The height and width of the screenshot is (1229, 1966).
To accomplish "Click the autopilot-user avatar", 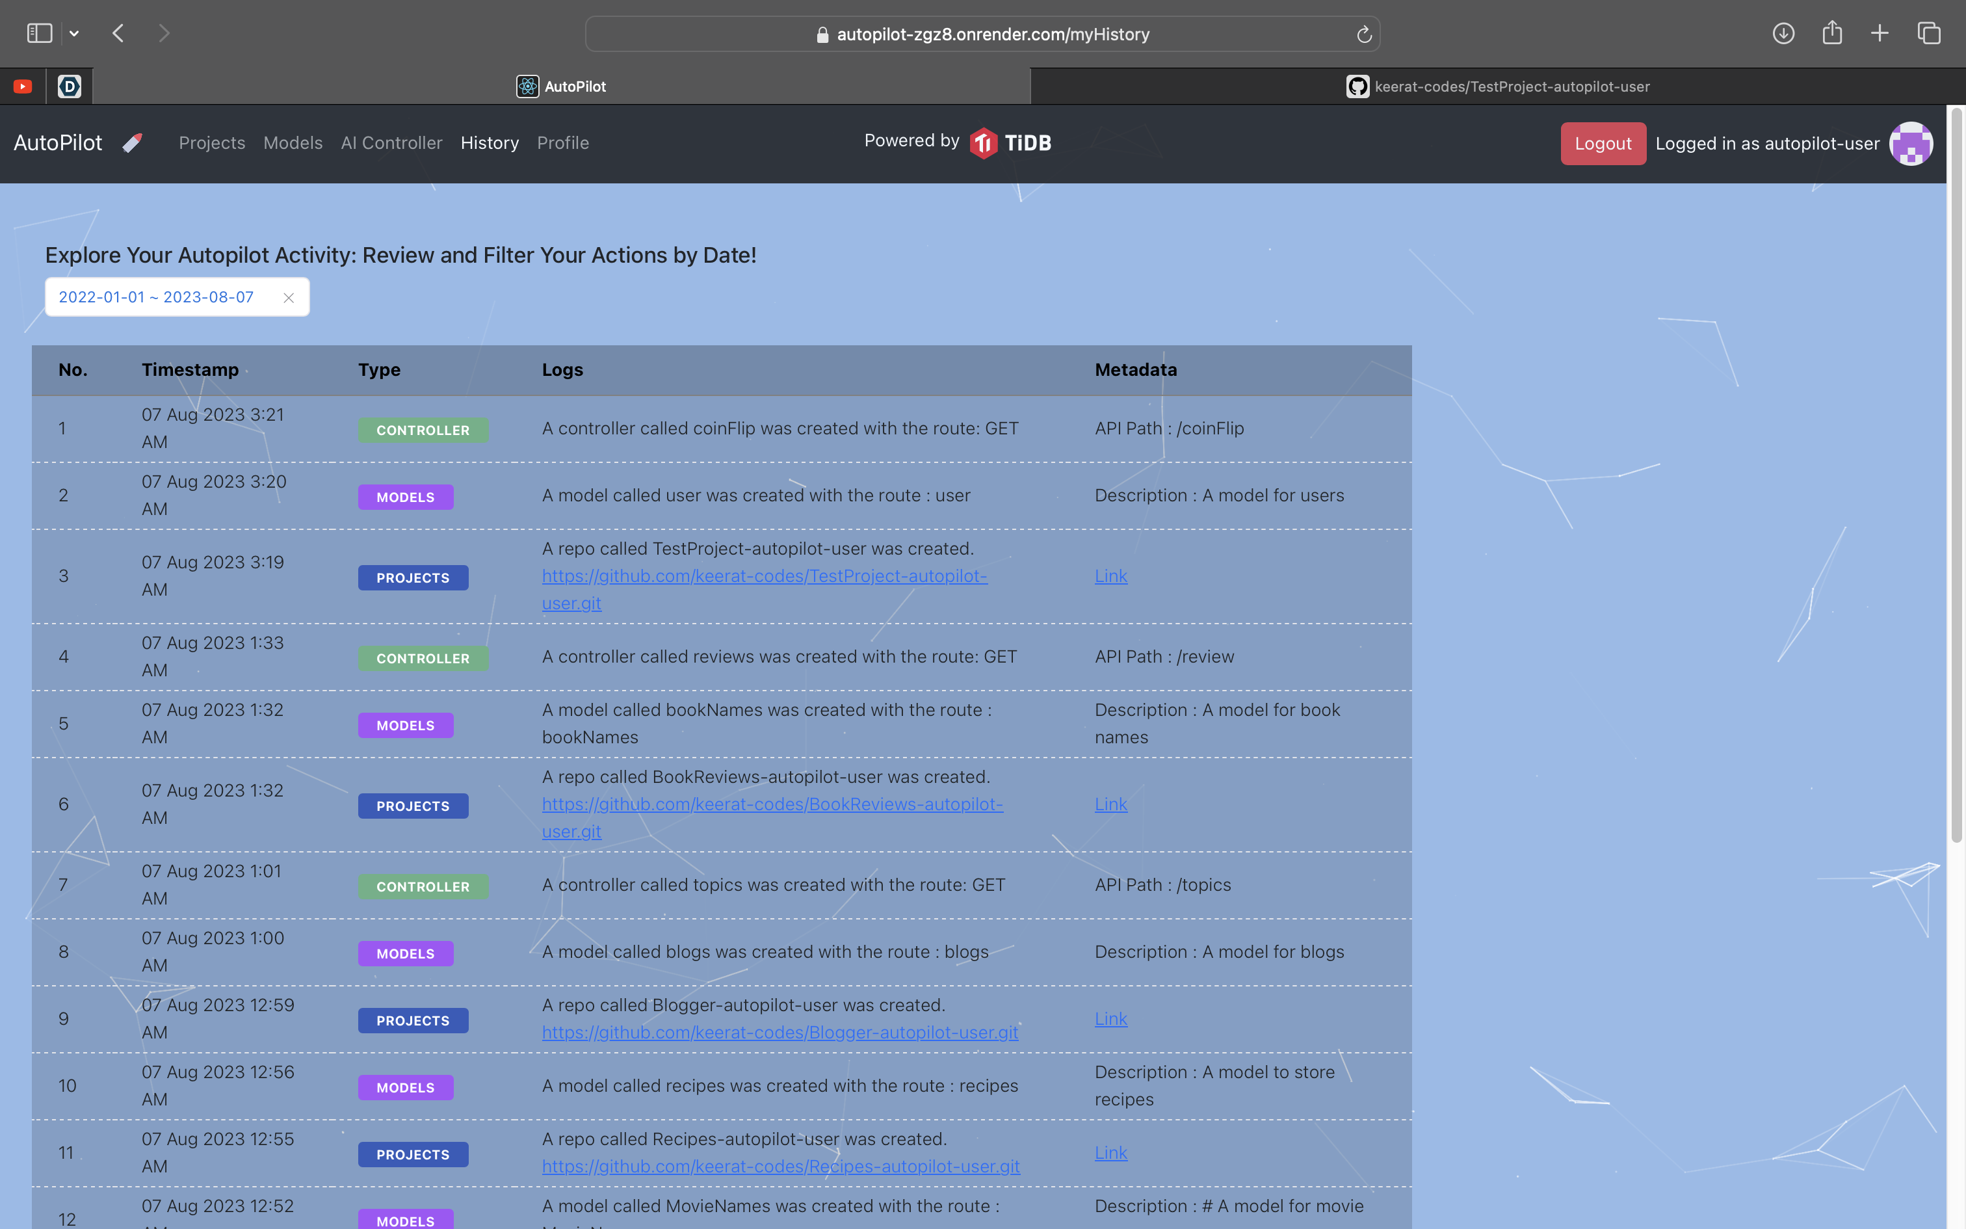I will click(x=1911, y=144).
